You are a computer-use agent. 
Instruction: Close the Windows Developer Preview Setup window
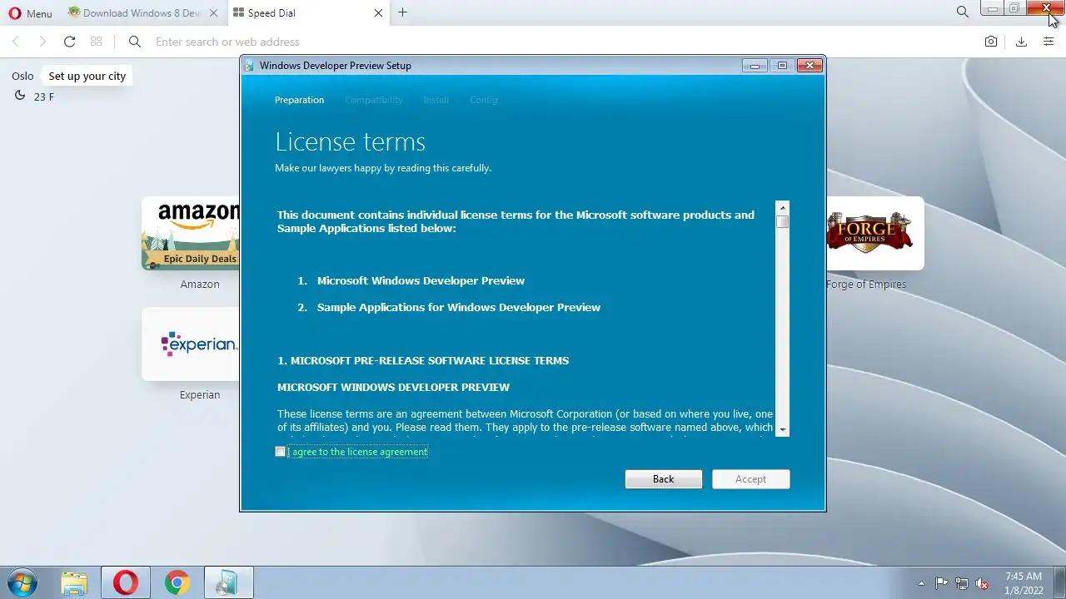(x=809, y=66)
